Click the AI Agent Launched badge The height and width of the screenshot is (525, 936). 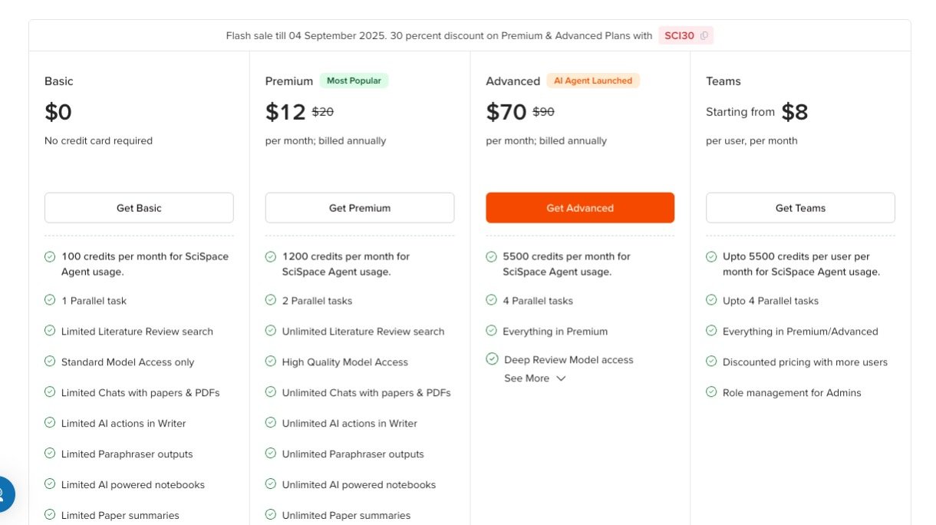point(593,81)
